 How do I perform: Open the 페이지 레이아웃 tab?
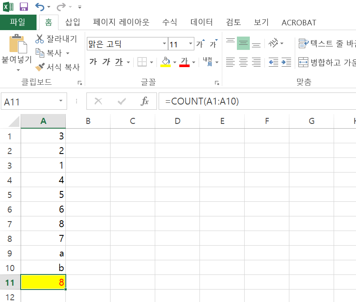click(x=121, y=22)
